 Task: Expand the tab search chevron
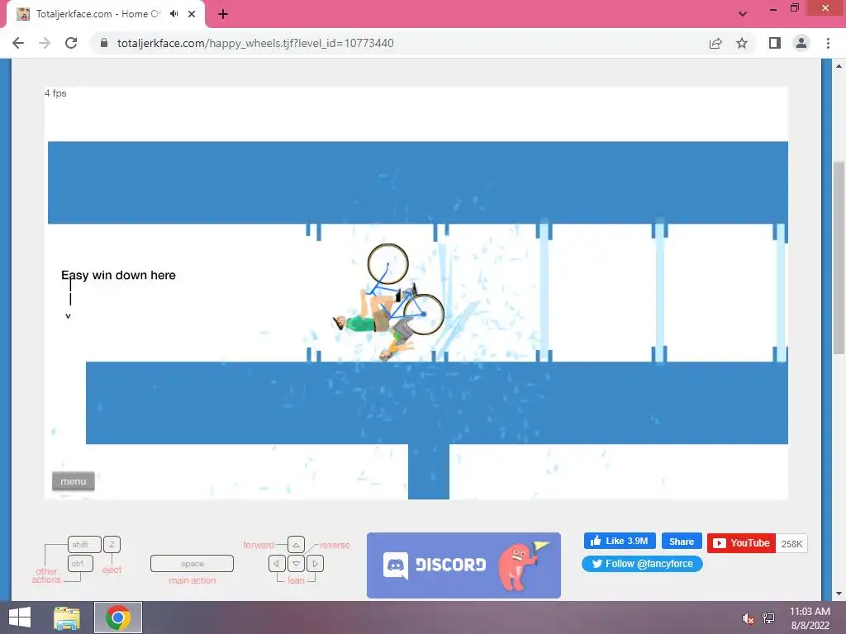(x=743, y=14)
